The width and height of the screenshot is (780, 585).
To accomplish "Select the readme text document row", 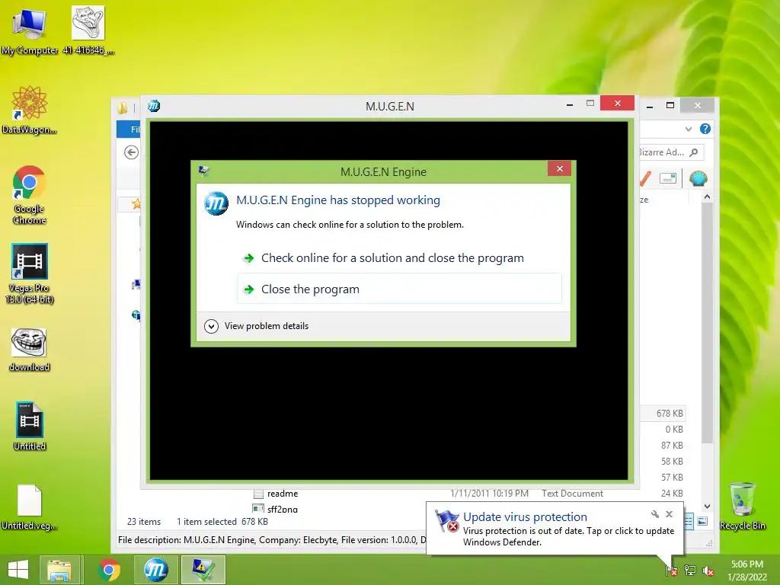I will (428, 494).
